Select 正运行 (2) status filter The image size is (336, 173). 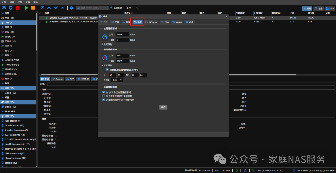pyautogui.click(x=18, y=37)
